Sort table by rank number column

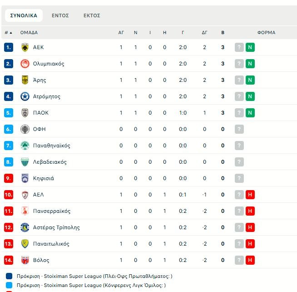(x=8, y=33)
